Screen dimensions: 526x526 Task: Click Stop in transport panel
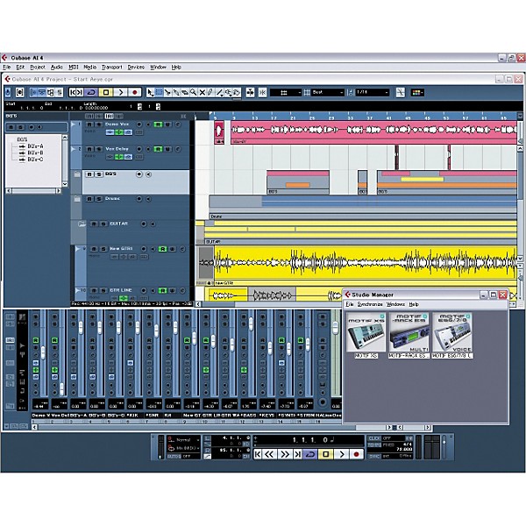pyautogui.click(x=326, y=454)
